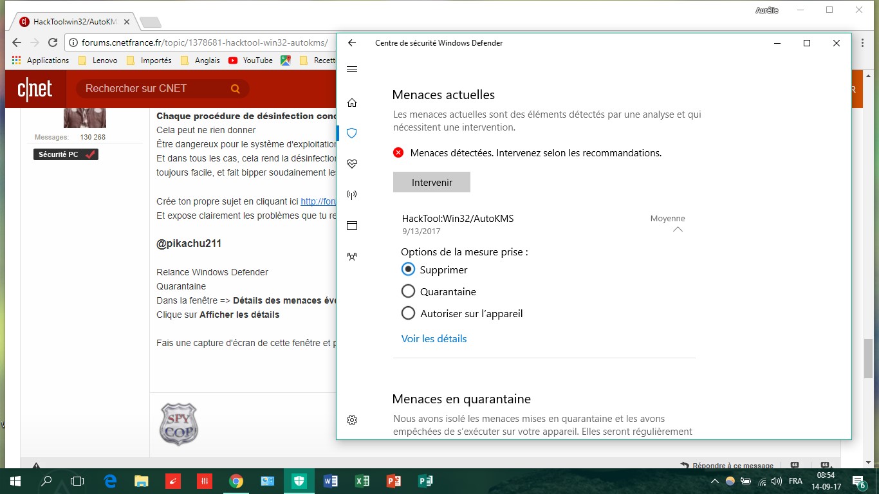Open the forum link after 'en cliquant ici'
Viewport: 879px width, 494px height.
point(318,201)
